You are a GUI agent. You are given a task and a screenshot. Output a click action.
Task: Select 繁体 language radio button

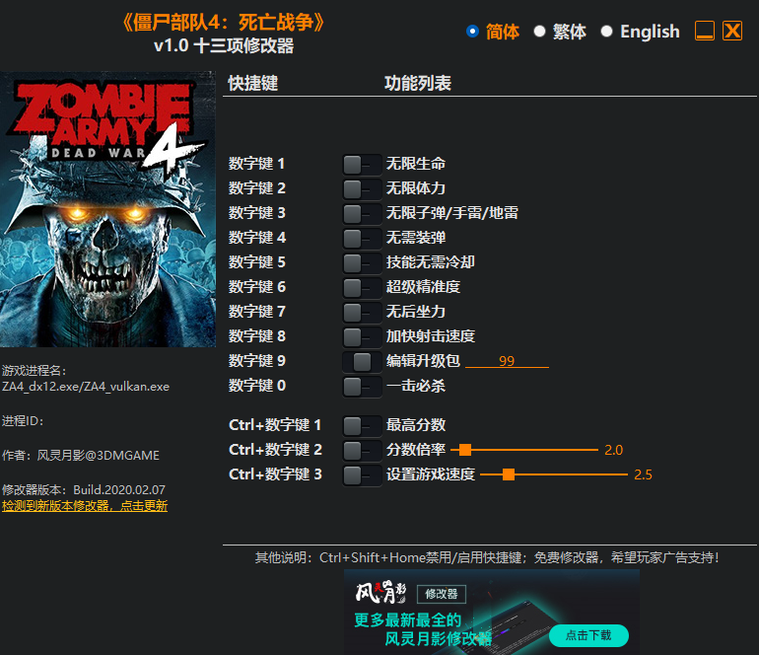click(539, 32)
